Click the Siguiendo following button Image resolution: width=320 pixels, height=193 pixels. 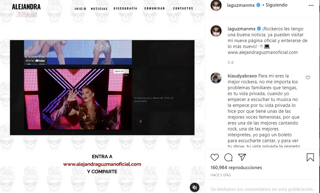click(276, 5)
